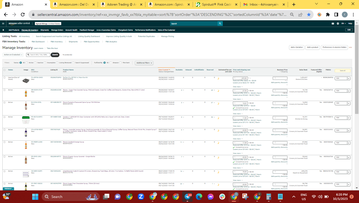Image resolution: width=359 pixels, height=203 pixels.
Task: Open Telegram from the taskbar
Action: (188, 197)
